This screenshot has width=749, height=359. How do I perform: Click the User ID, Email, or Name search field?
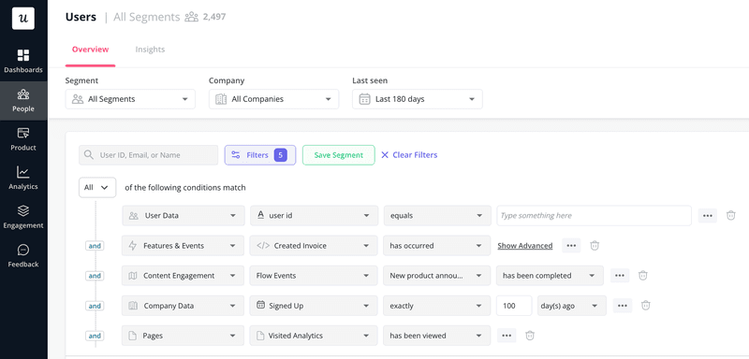(149, 155)
